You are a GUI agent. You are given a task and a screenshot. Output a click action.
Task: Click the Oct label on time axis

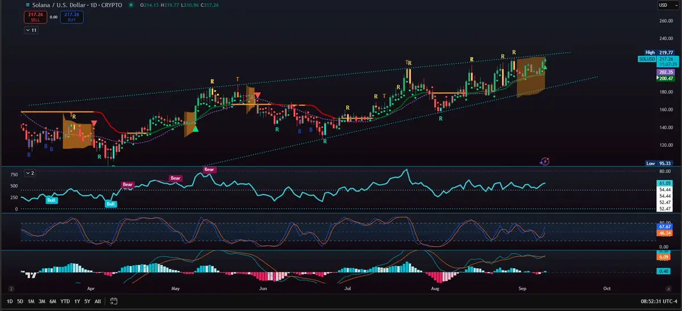(607, 288)
